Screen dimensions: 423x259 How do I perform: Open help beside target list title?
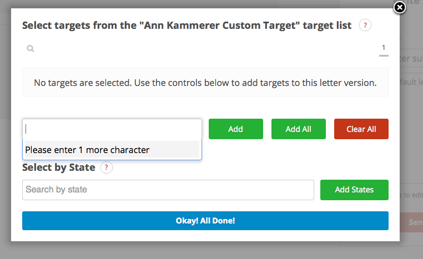[x=365, y=26]
